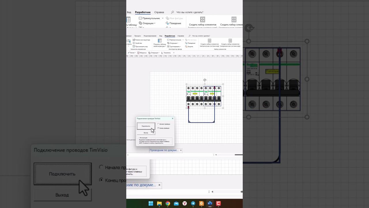Select Начало провода in TimVisio dialog
This screenshot has width=369, height=208.
click(x=164, y=124)
